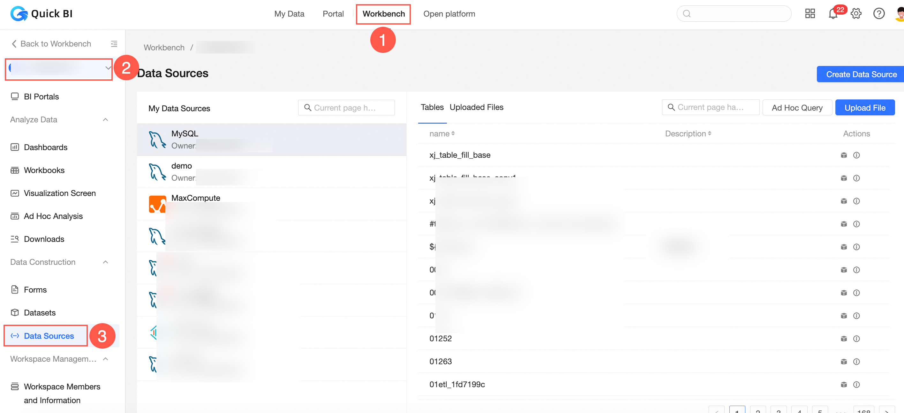Click table name xj_table_fill_base
Viewport: 904px width, 413px height.
click(x=460, y=155)
